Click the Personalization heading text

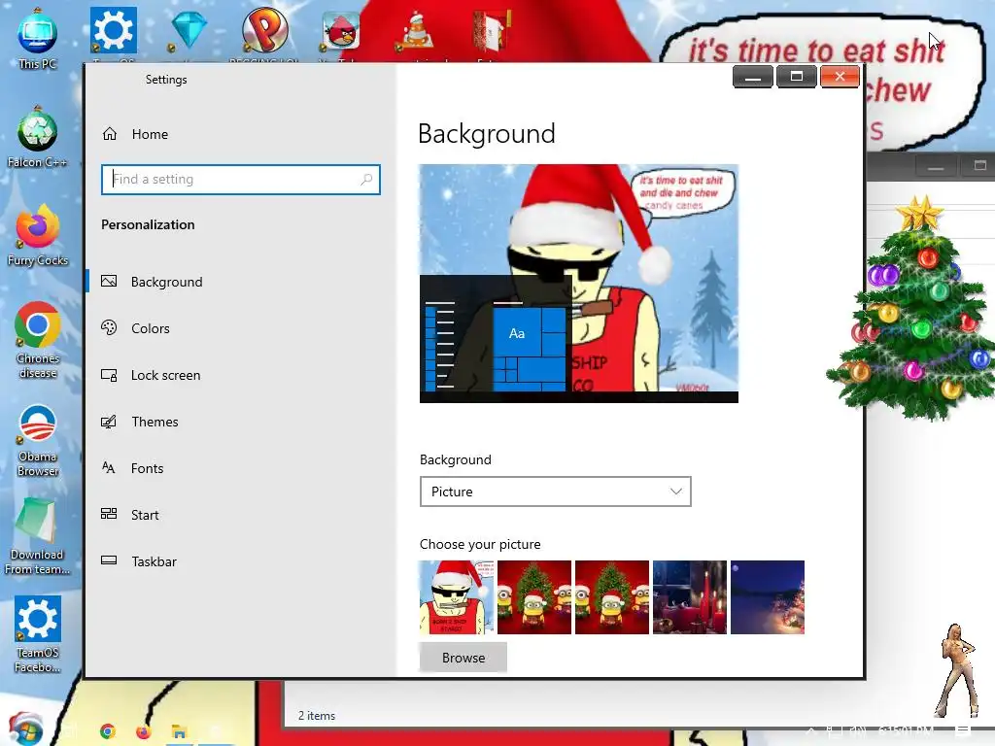pyautogui.click(x=148, y=224)
